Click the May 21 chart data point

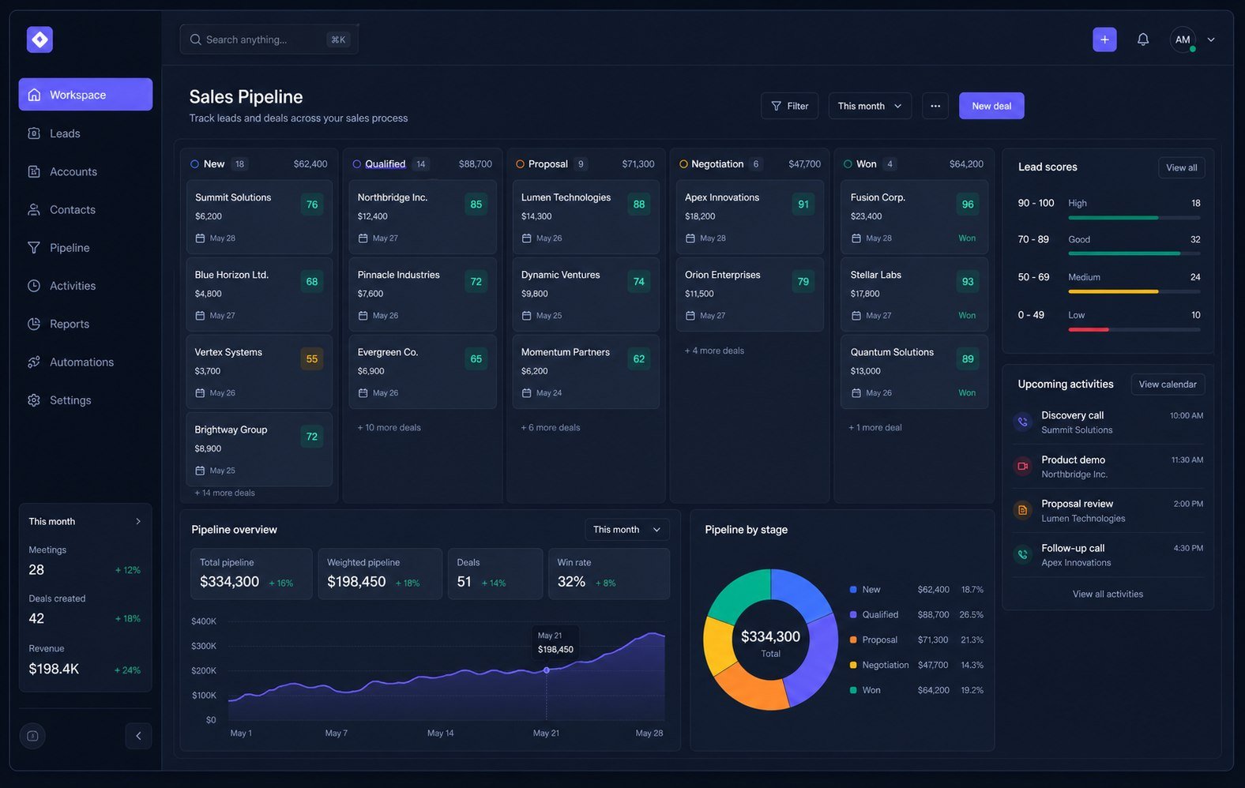(x=546, y=670)
